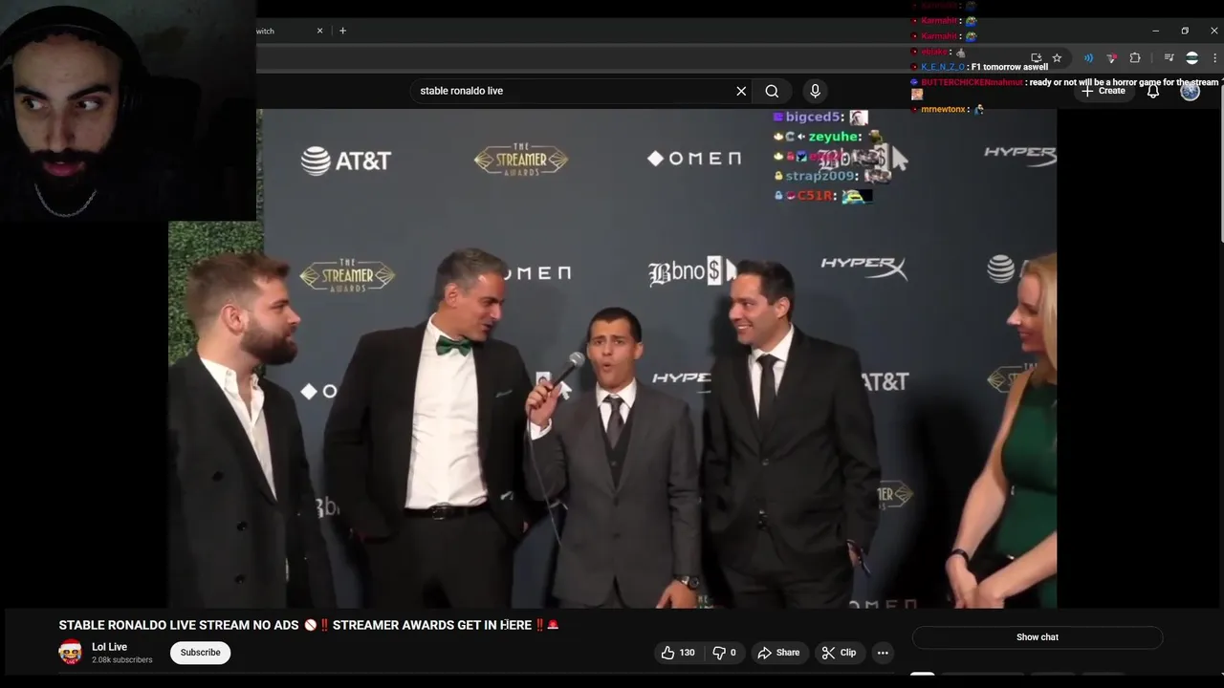1224x688 pixels.
Task: Open Lol Live channel avatar
Action: (x=70, y=653)
